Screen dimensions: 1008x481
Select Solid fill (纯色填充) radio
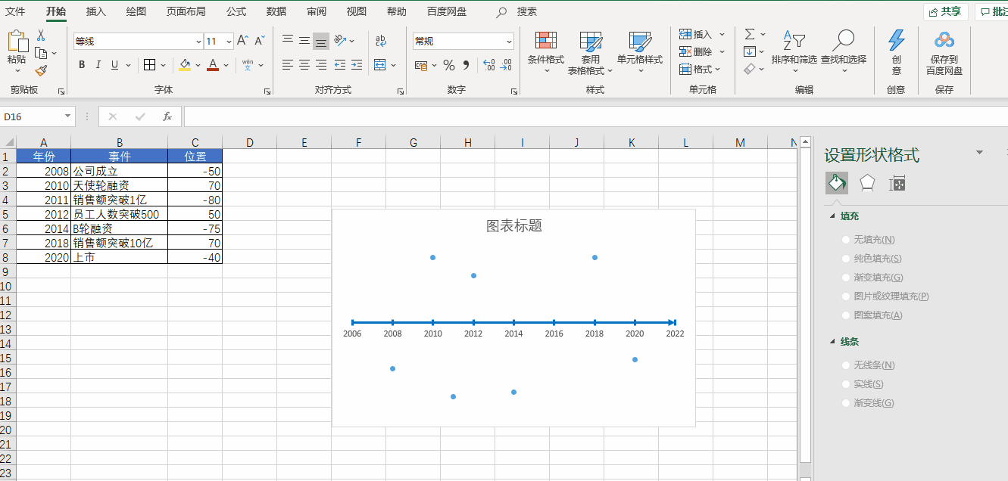point(846,259)
